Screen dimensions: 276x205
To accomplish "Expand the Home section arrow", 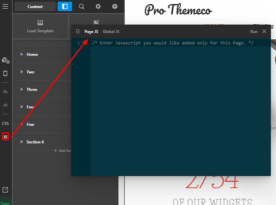I will [21, 54].
